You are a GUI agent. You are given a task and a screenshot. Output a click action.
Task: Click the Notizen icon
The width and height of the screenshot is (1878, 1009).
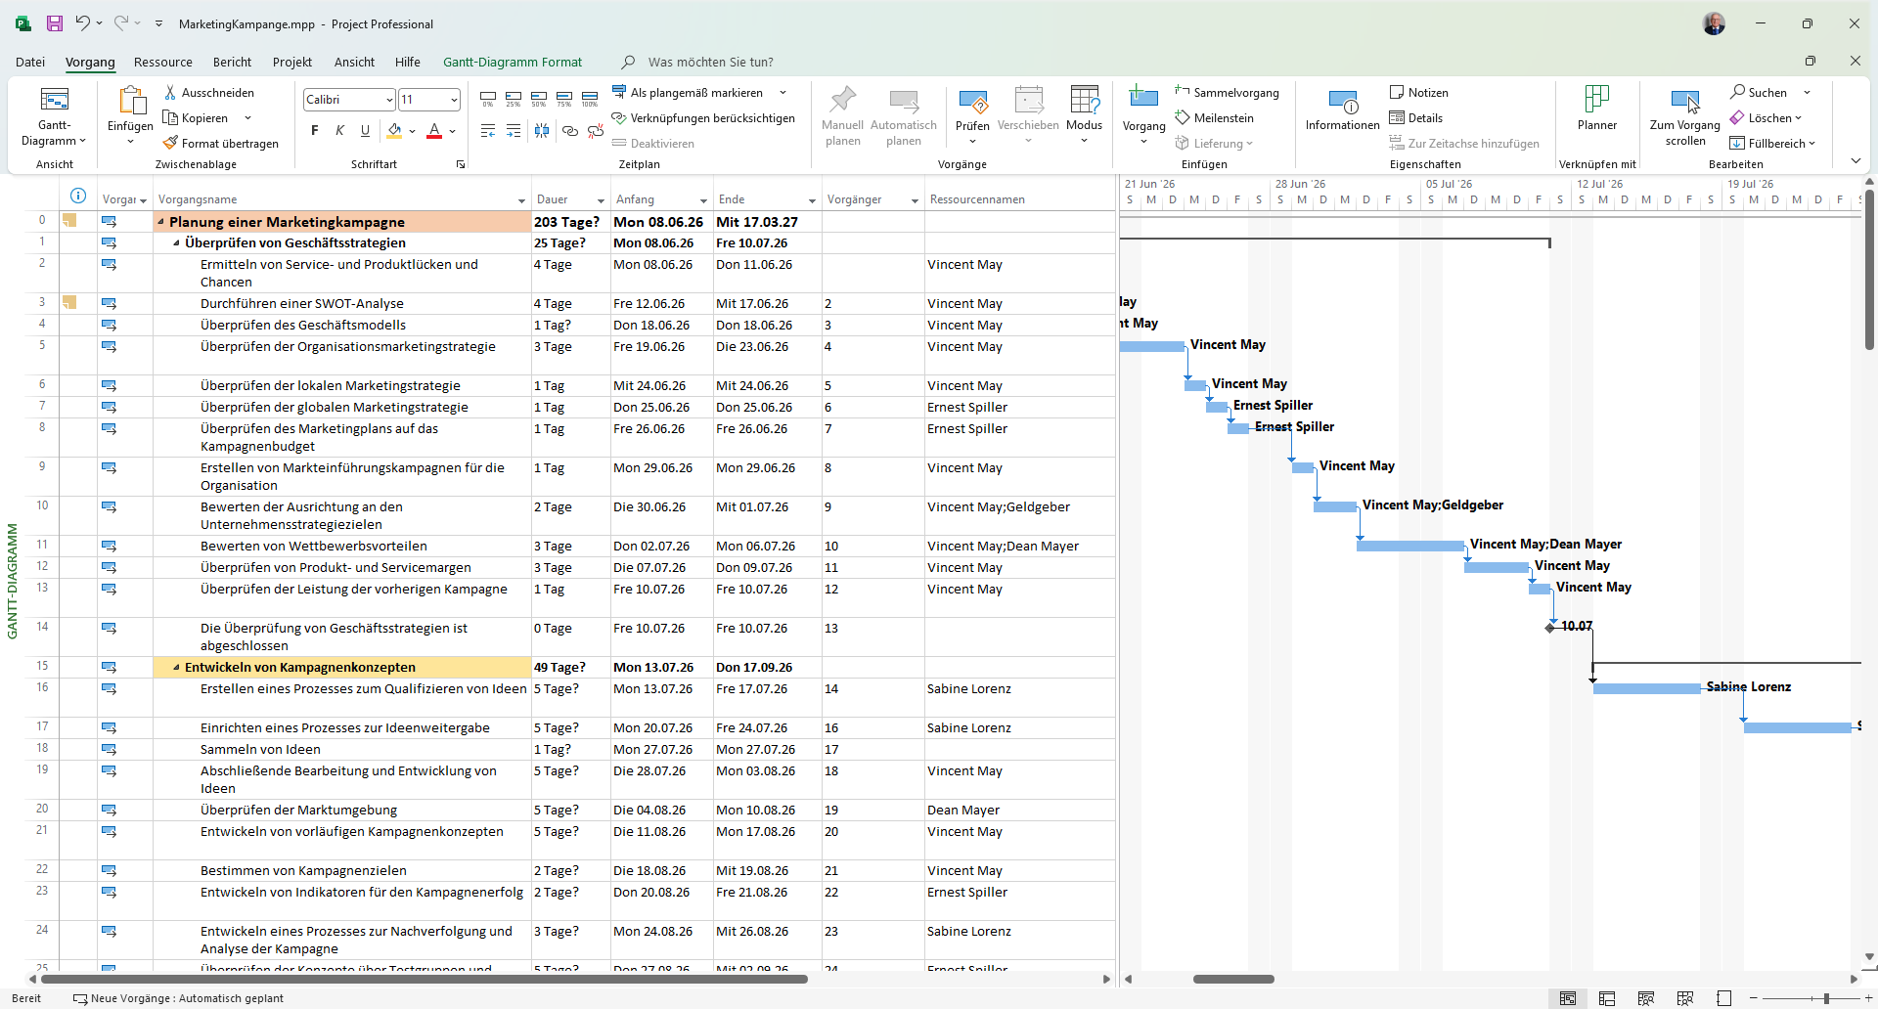tap(1397, 92)
